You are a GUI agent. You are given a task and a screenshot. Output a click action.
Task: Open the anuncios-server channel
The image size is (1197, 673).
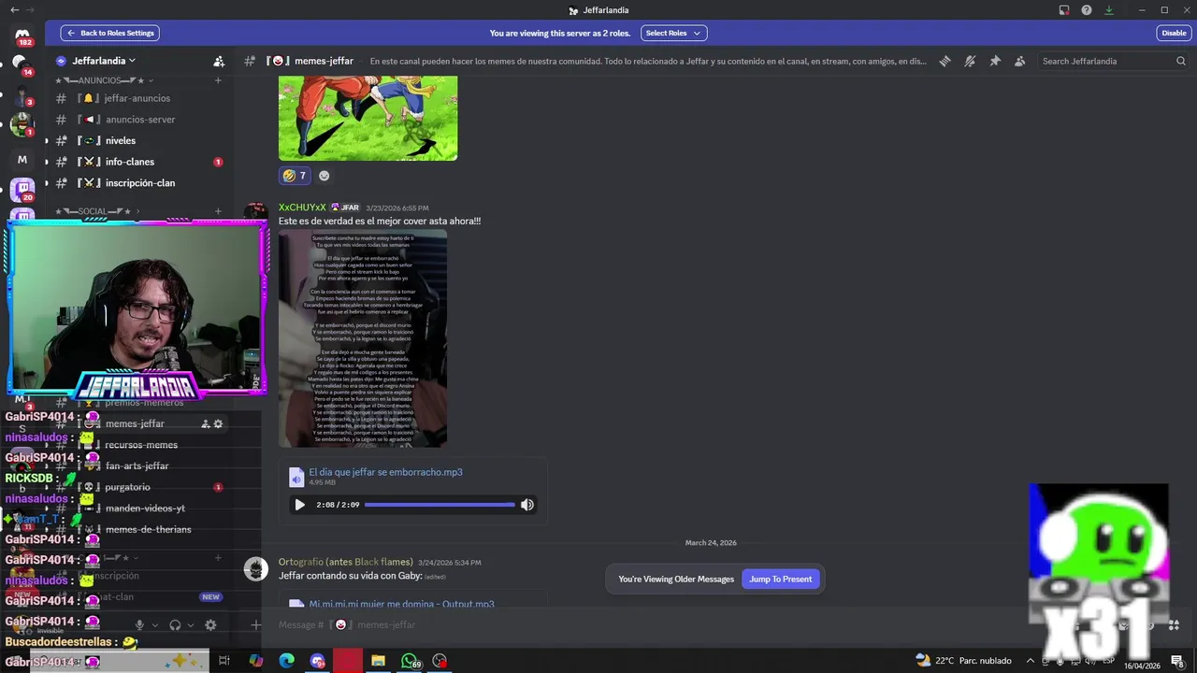[138, 120]
